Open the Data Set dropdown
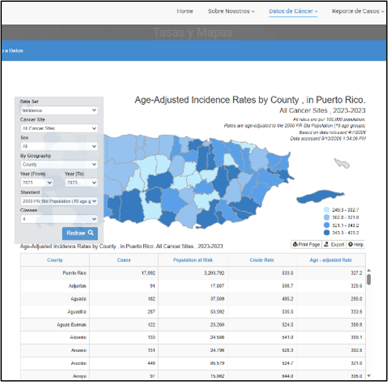Screen dimensions: 388x382 59,110
